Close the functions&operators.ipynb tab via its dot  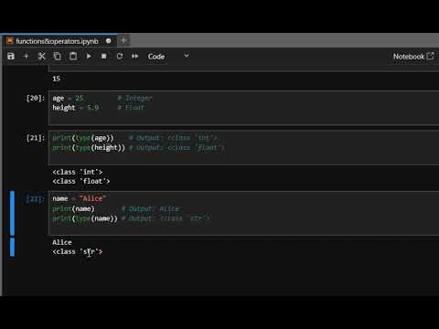109,41
